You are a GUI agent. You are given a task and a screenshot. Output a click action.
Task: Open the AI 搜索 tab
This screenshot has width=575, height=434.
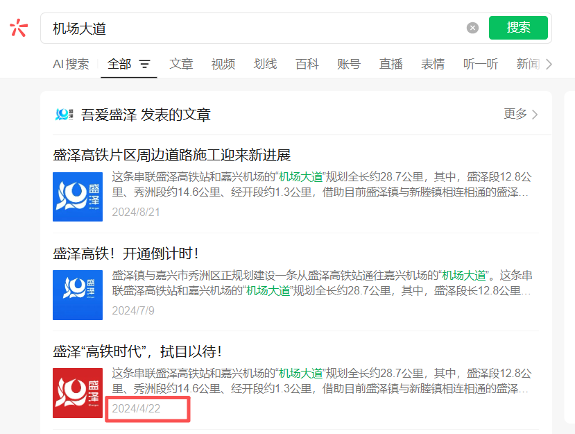(x=71, y=62)
